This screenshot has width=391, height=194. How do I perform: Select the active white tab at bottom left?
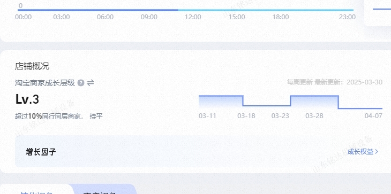point(36,191)
